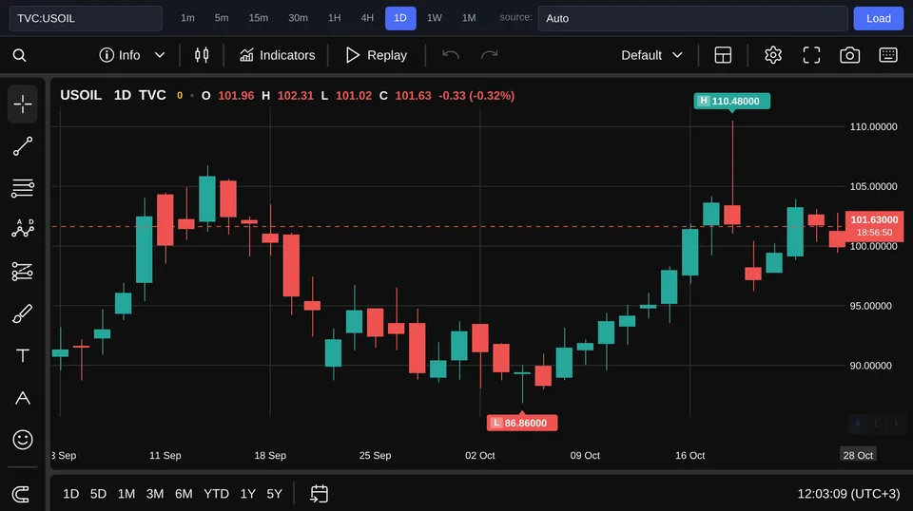Click the L 86.86000 low label

522,423
